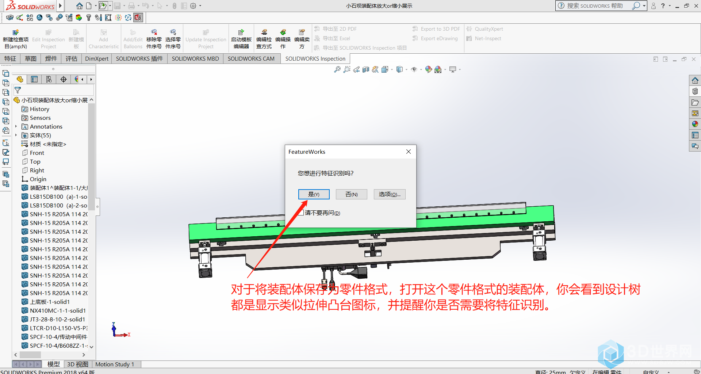This screenshot has width=701, height=374.
Task: Switch to the 特征 tab
Action: (x=10, y=58)
